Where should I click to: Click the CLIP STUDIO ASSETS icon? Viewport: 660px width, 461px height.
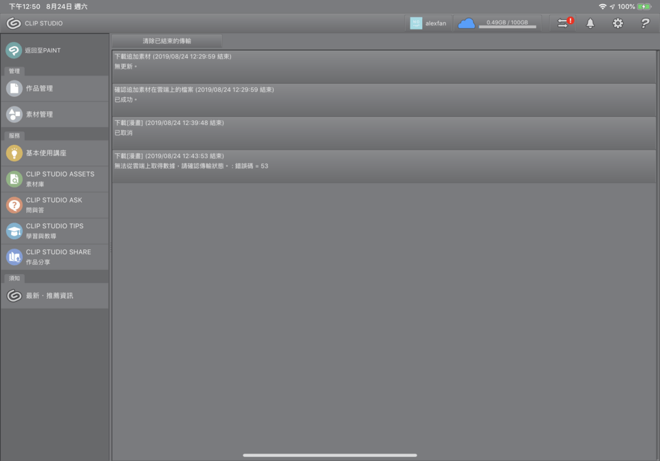coord(14,179)
